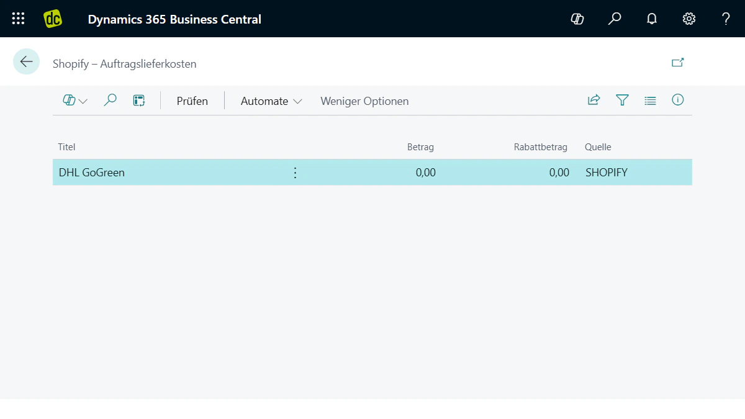Click the green dc company logo
The image size is (745, 419).
point(53,19)
